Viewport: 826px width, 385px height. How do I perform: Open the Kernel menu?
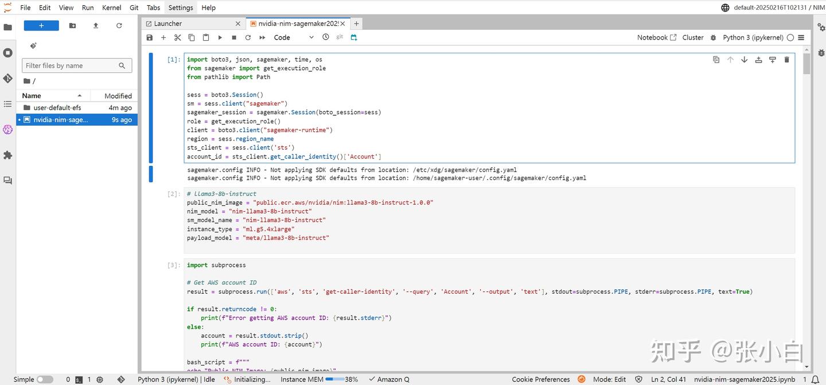111,7
